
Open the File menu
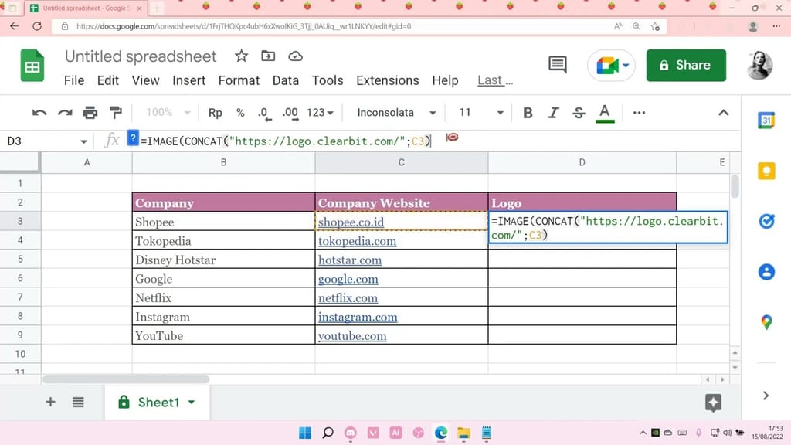point(74,80)
